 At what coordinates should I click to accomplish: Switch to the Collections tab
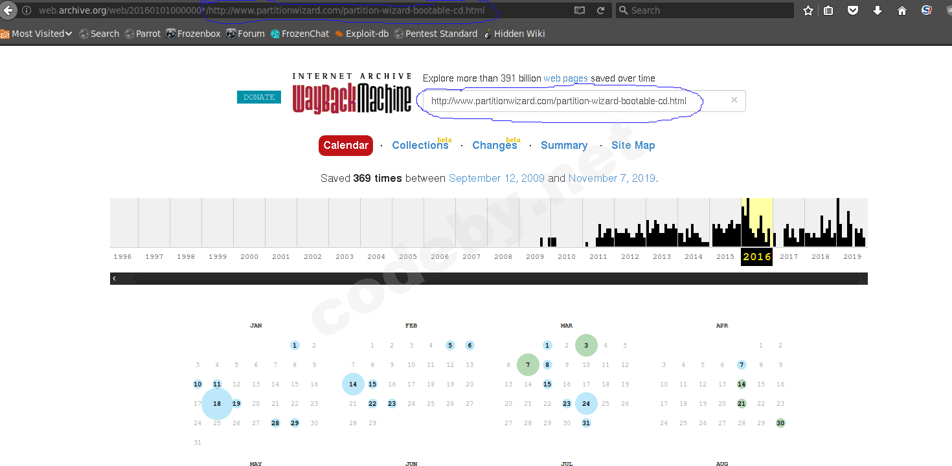point(420,146)
